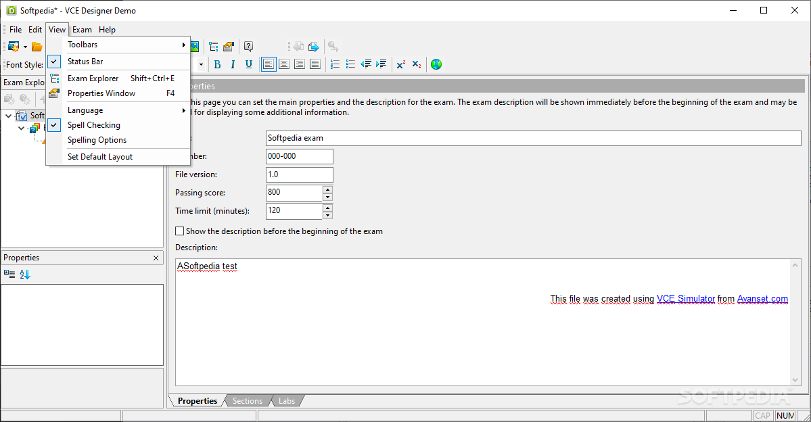Toggle the Status Bar menu option

tap(118, 62)
